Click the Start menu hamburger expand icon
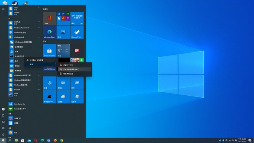The image size is (254, 143). point(3,9)
